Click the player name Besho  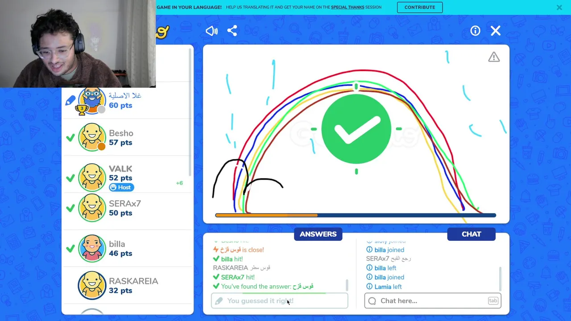pos(121,133)
